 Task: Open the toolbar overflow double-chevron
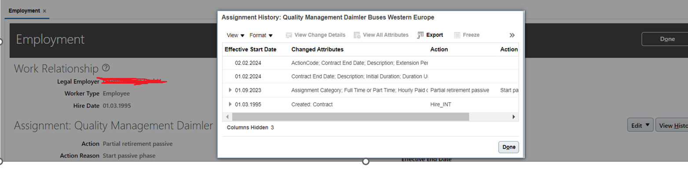tap(512, 35)
